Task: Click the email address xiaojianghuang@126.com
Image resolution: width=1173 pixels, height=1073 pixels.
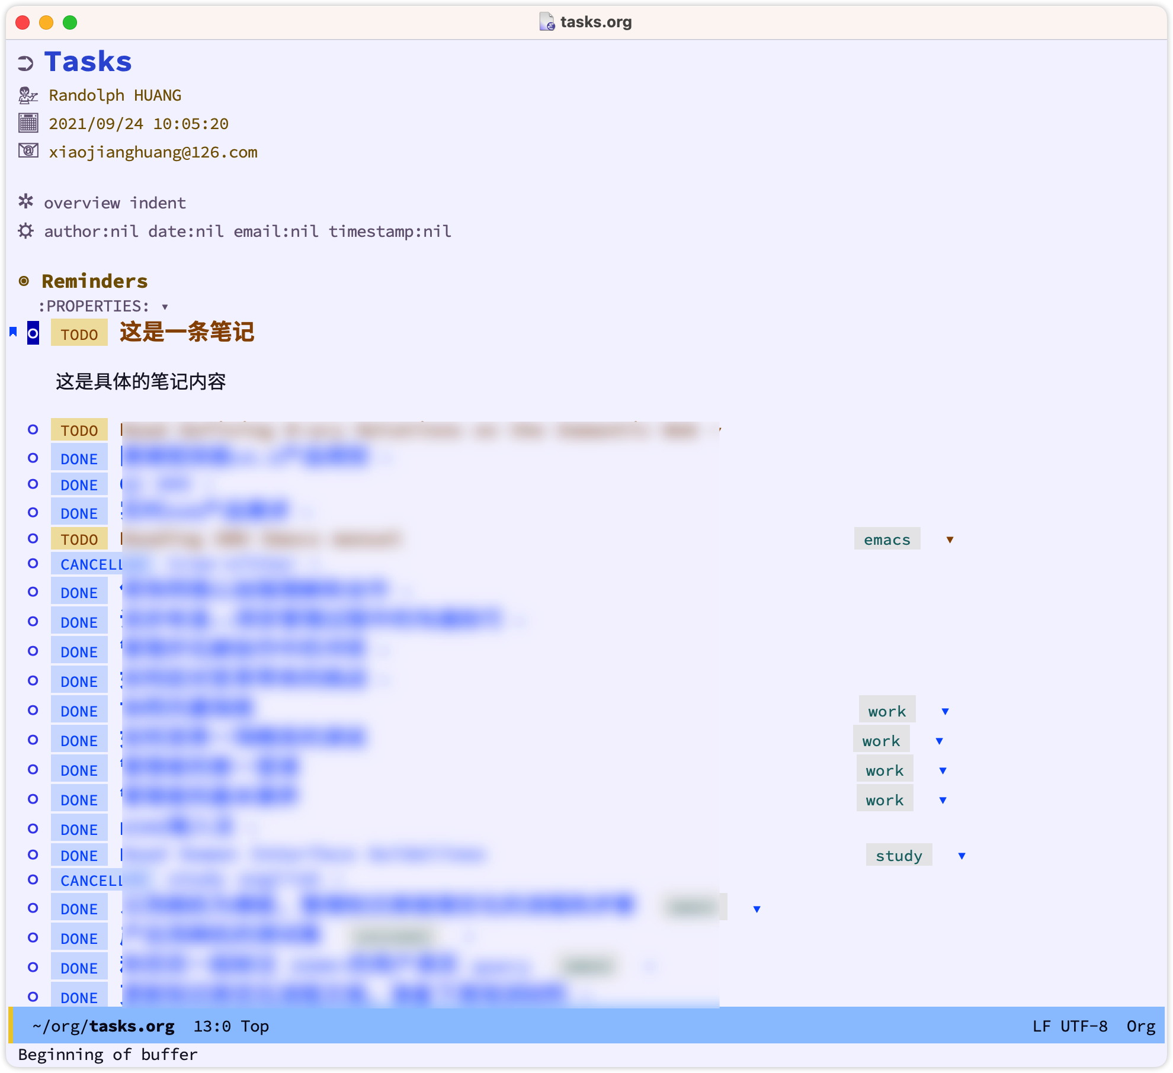Action: click(x=153, y=152)
